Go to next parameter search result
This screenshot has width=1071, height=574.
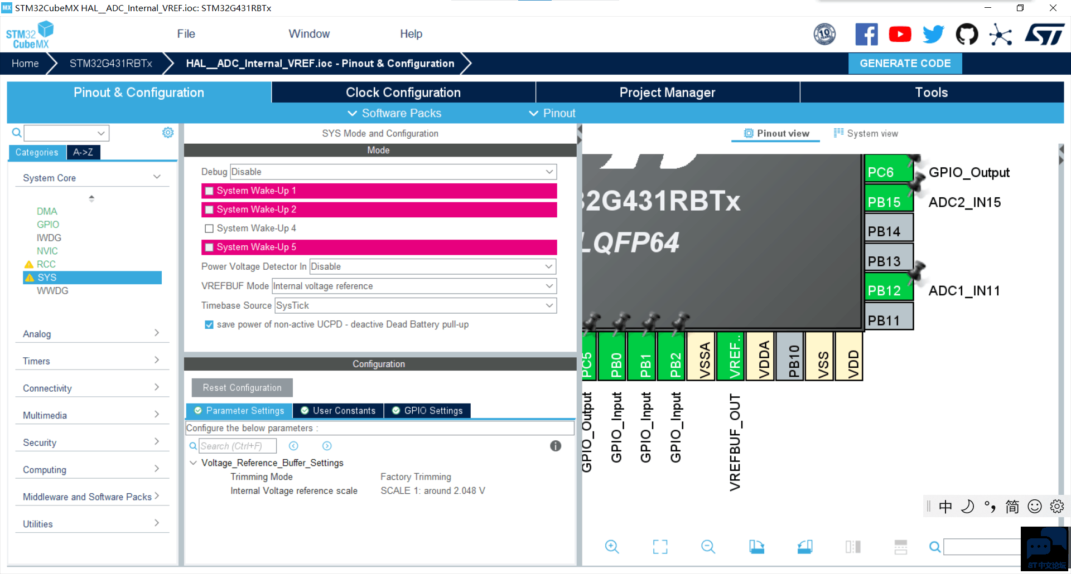coord(327,446)
